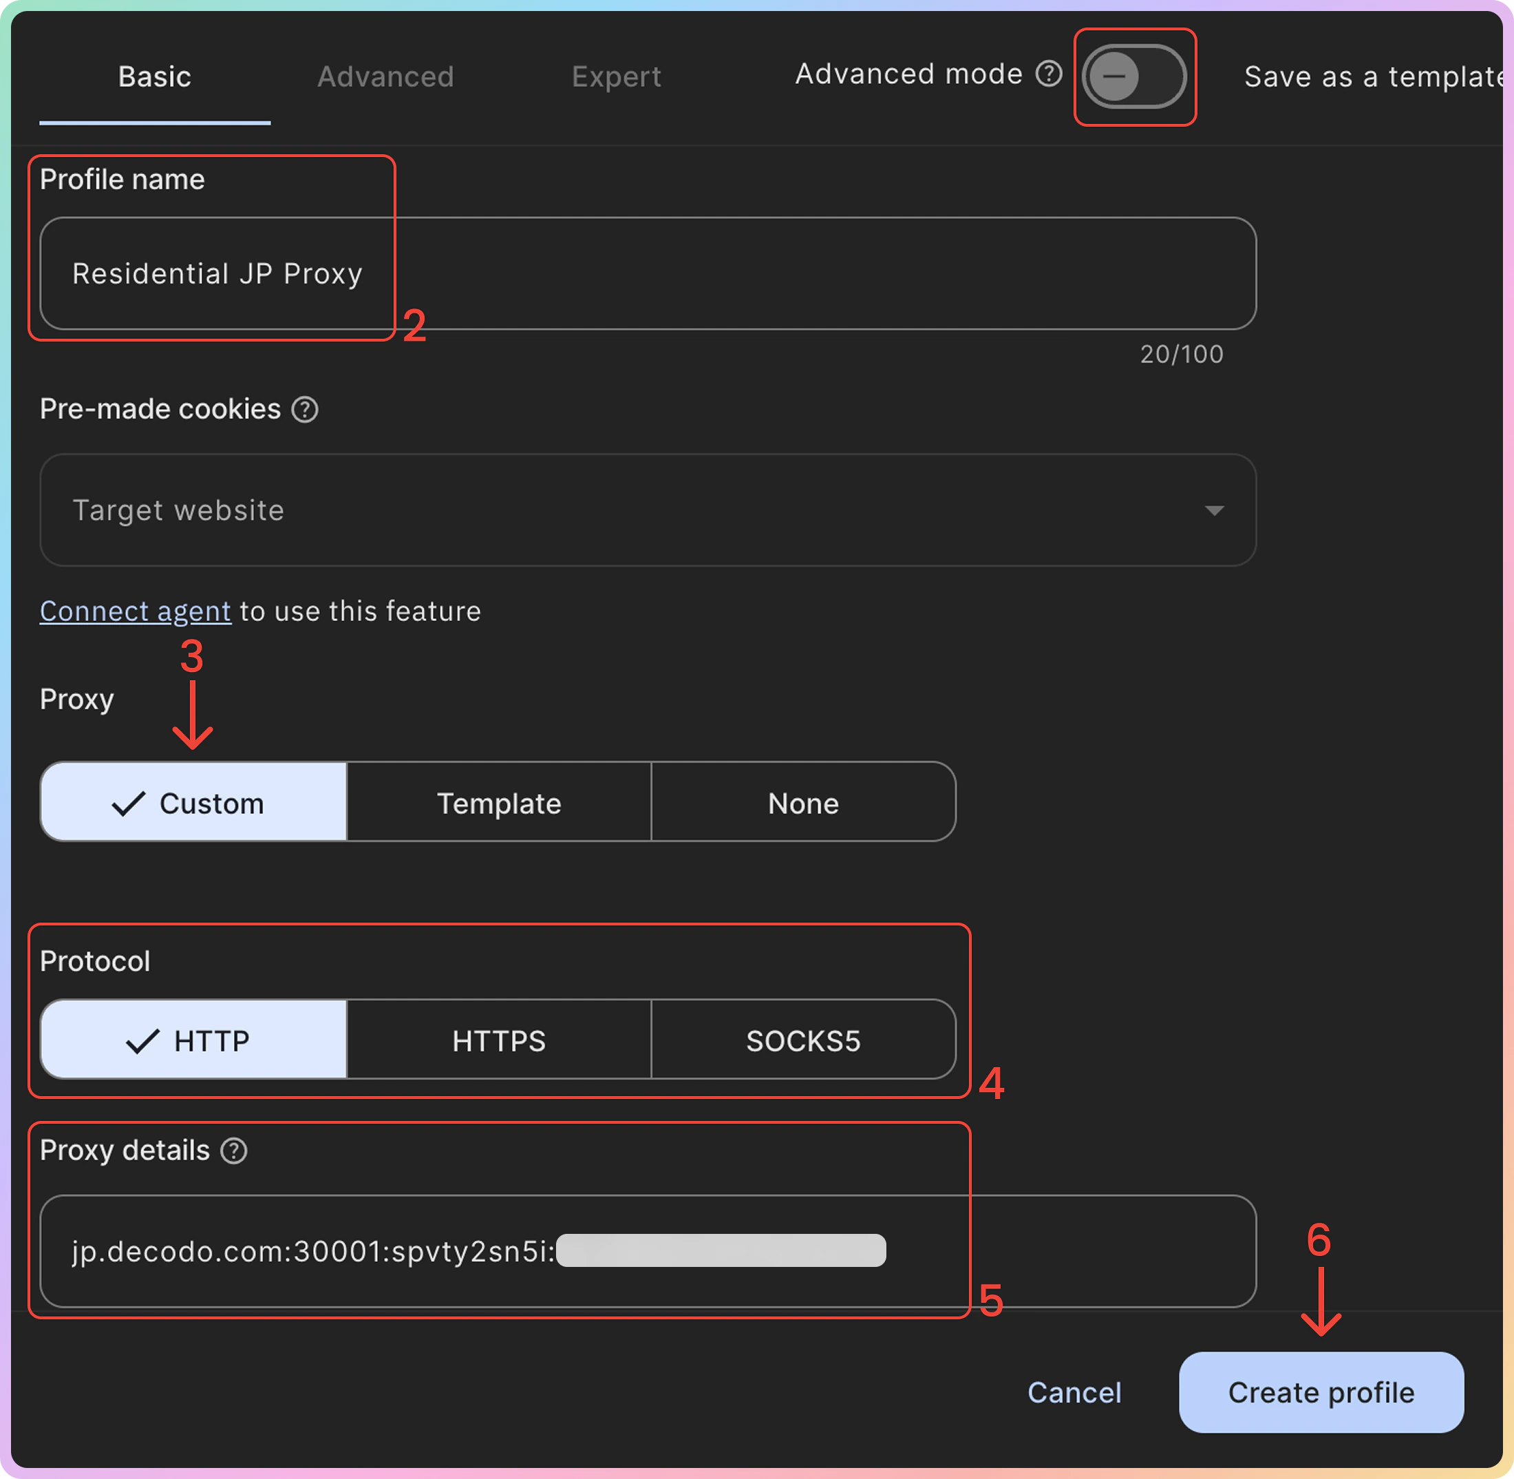Choose HTTP protocol
This screenshot has height=1479, width=1514.
click(x=193, y=1040)
